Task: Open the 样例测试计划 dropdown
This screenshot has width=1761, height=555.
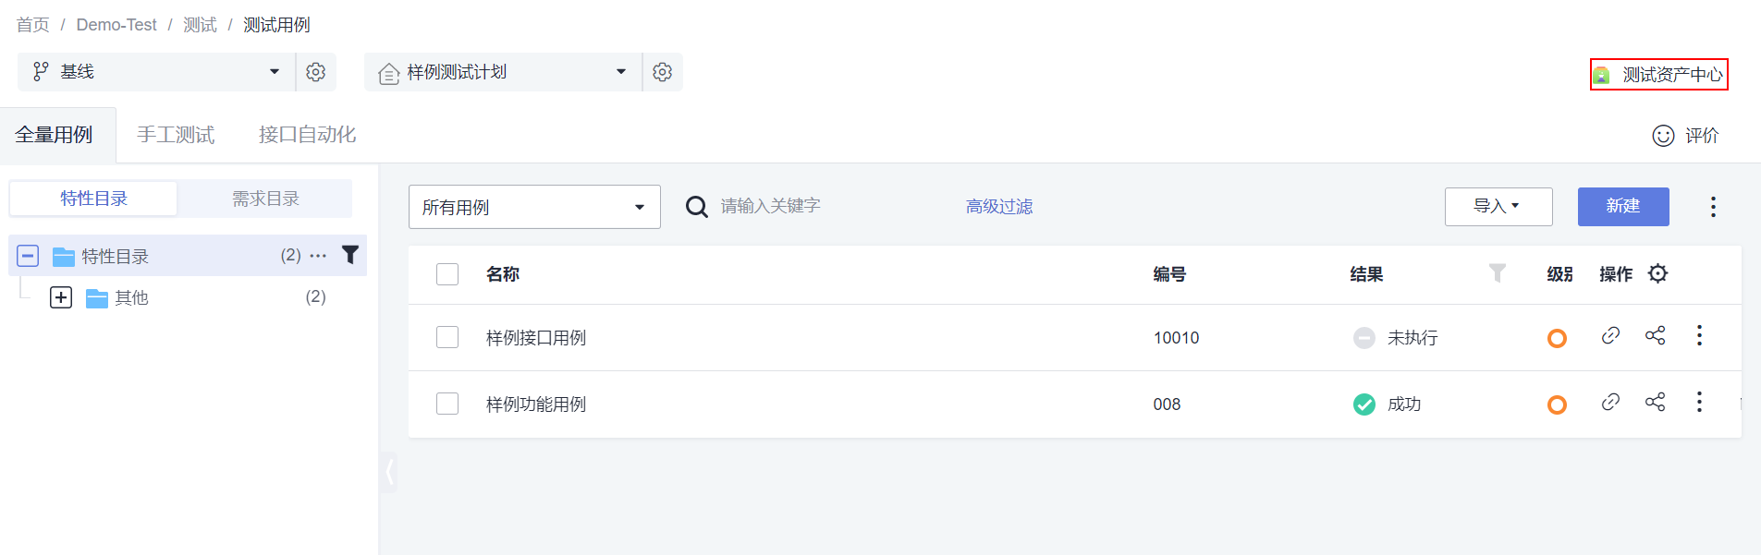Action: (x=503, y=72)
